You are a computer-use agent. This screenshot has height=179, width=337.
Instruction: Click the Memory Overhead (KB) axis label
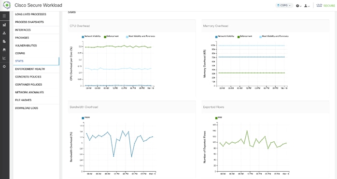point(205,64)
